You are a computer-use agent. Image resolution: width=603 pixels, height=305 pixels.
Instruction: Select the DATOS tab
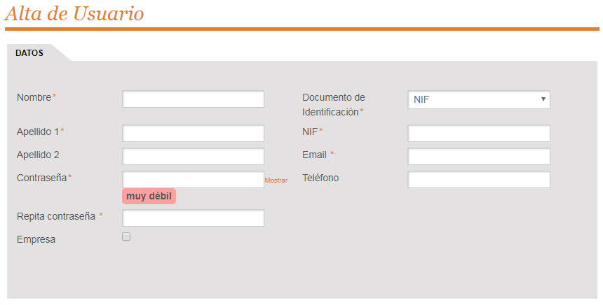pos(29,53)
